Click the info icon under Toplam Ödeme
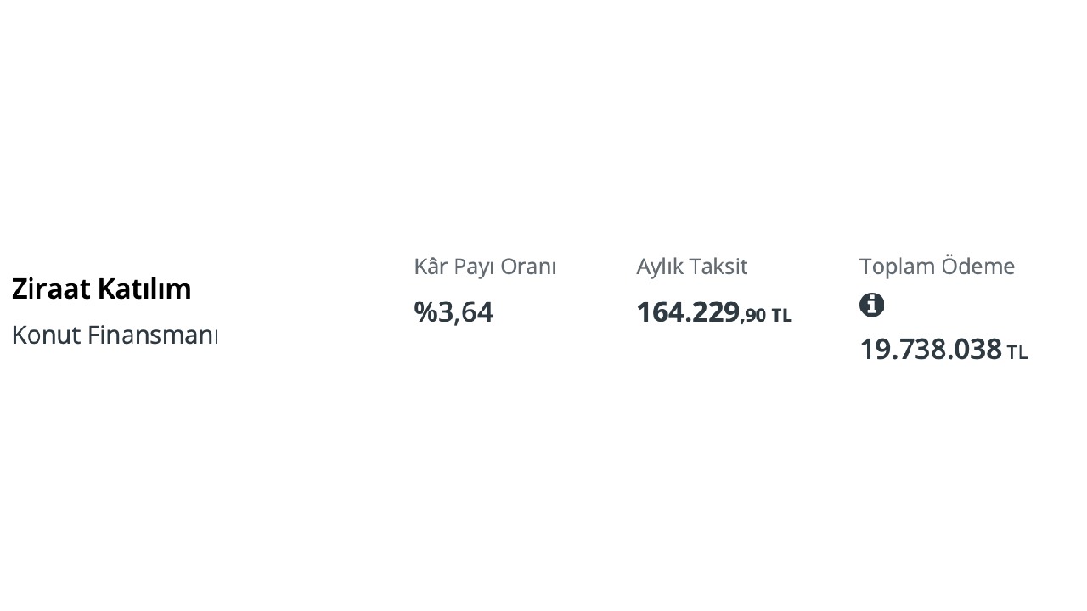1087x611 pixels. (x=871, y=305)
